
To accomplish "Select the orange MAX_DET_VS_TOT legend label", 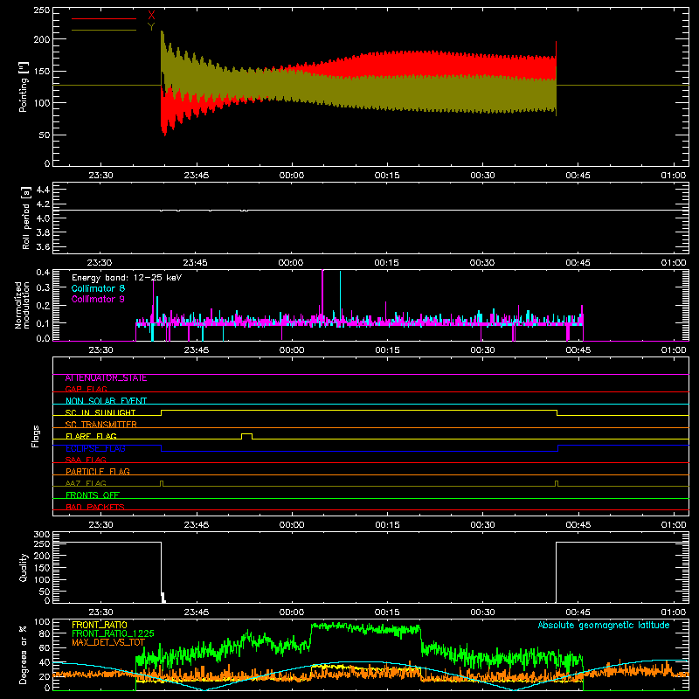I will tap(108, 642).
